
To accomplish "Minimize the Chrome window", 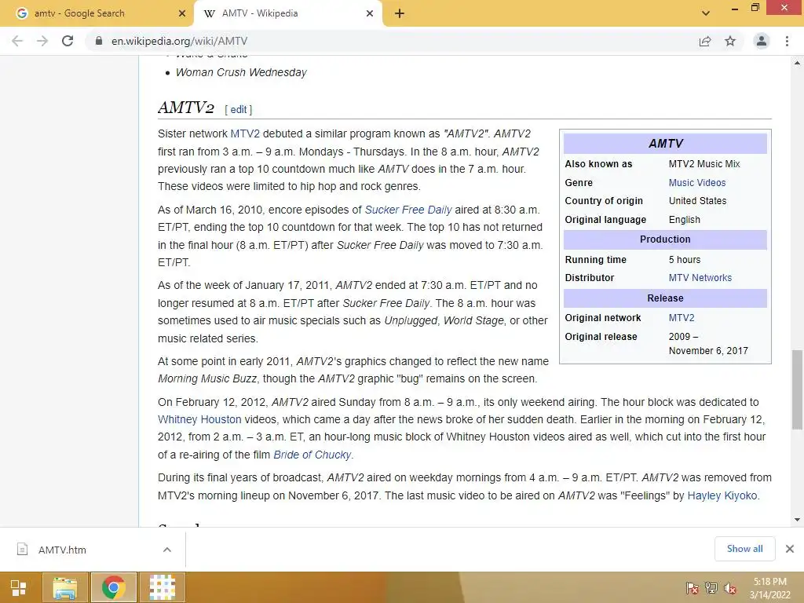I will pos(735,8).
